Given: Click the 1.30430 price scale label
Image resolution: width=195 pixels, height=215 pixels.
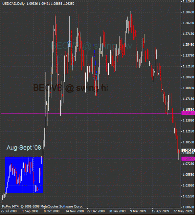Looking at the screenshot, I should click(x=188, y=12).
